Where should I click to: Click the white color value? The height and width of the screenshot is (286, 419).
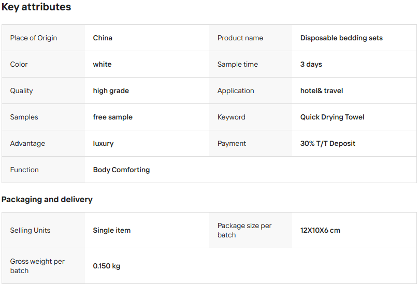point(102,64)
